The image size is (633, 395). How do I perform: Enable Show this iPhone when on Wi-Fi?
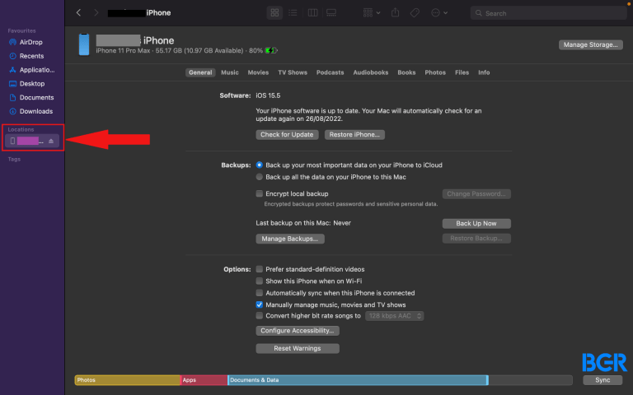tap(259, 281)
